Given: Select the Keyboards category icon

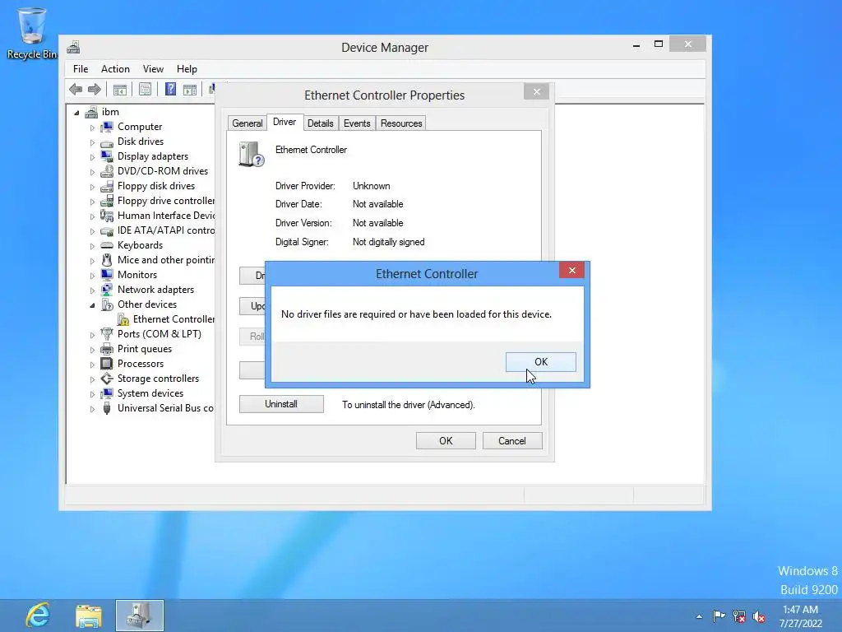Looking at the screenshot, I should click(x=107, y=245).
